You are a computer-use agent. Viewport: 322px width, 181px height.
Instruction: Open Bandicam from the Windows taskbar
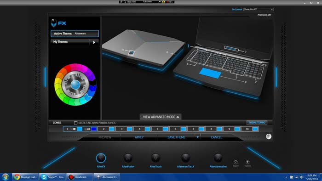(80, 177)
